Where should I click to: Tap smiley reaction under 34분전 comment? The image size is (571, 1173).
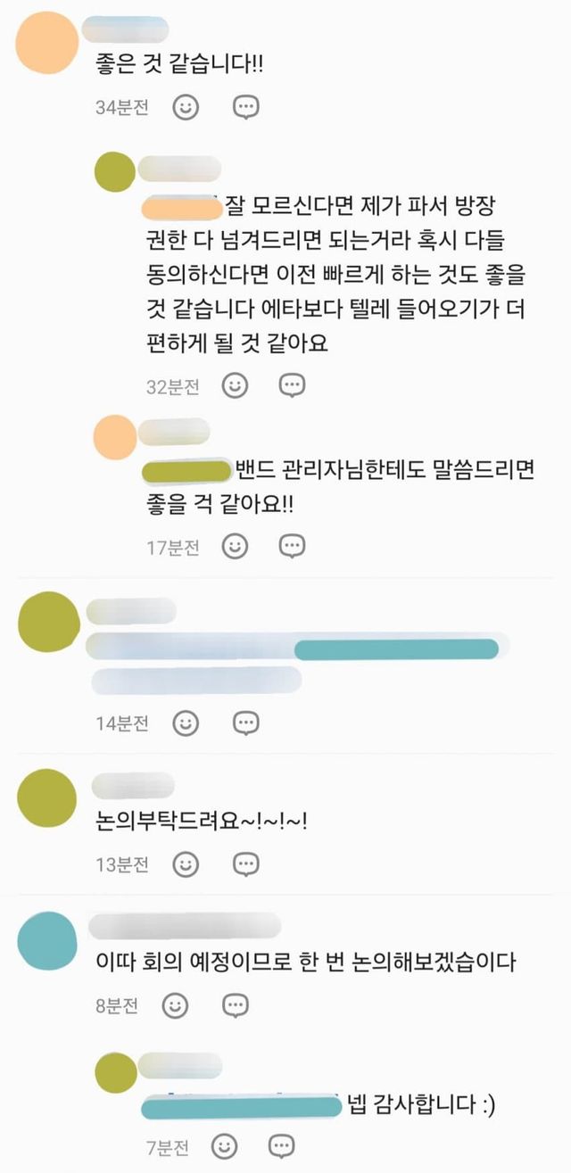tap(186, 108)
